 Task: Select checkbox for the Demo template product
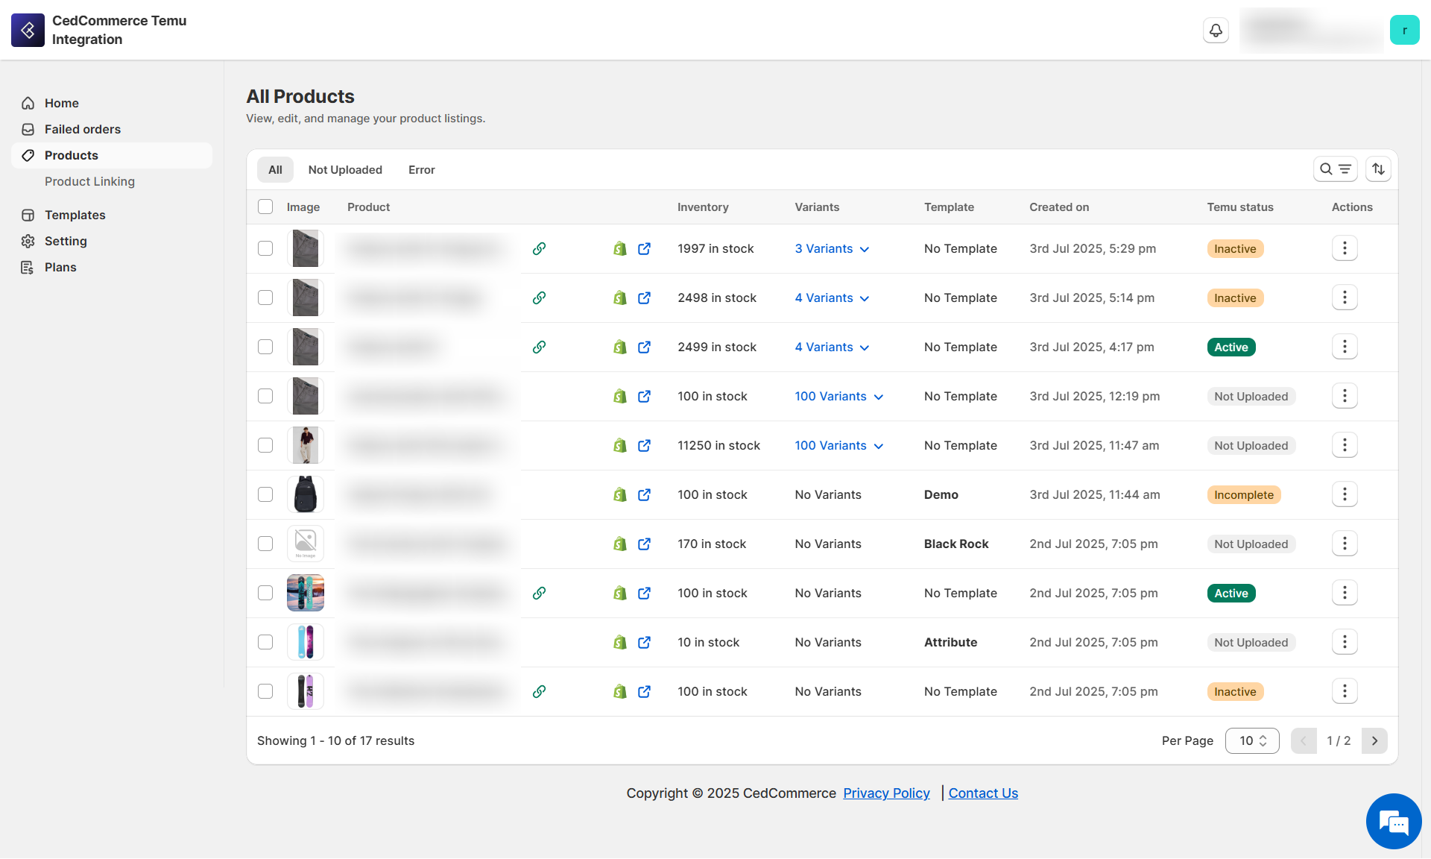coord(265,494)
